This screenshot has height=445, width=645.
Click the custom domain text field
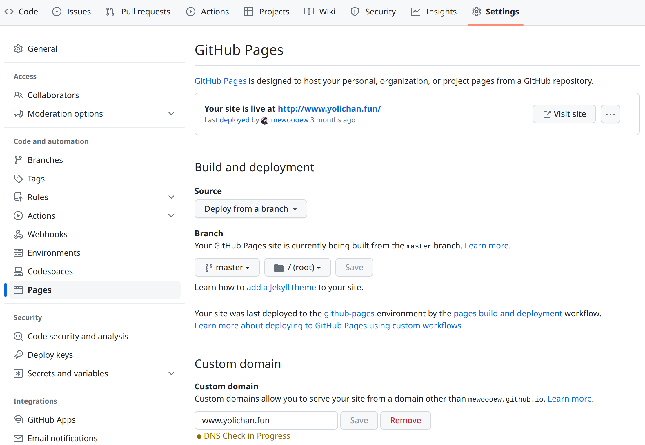pyautogui.click(x=266, y=420)
